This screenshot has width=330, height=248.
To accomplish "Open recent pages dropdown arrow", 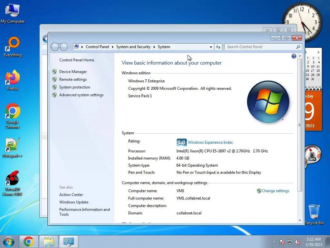I will point(70,47).
